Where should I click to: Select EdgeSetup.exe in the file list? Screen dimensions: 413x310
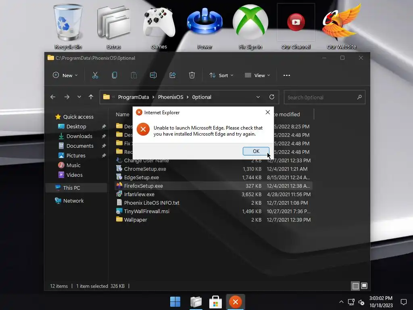pyautogui.click(x=214, y=178)
